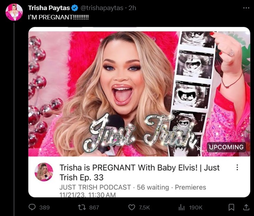Screen dimensions: 254x216
Task: Open the tweet's three-dot more menu
Action: (x=246, y=8)
